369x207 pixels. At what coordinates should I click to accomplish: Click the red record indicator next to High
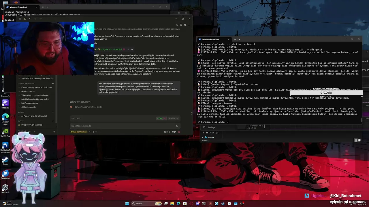point(179,132)
